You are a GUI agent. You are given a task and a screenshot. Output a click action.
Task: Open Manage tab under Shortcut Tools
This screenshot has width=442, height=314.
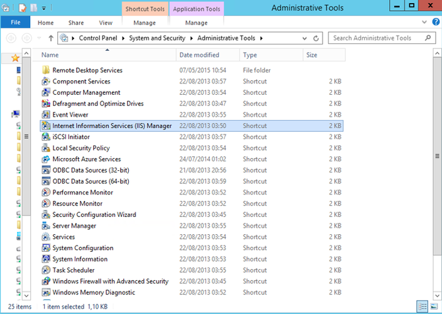click(145, 23)
